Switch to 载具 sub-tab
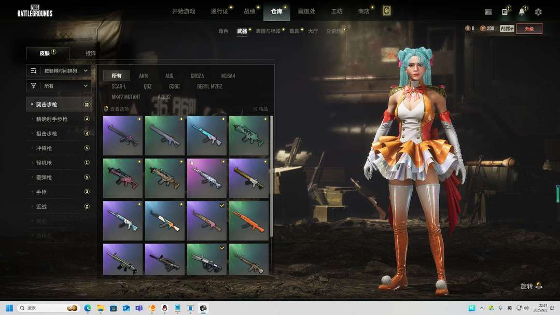Viewport: 560px width, 315px height. pyautogui.click(x=295, y=31)
